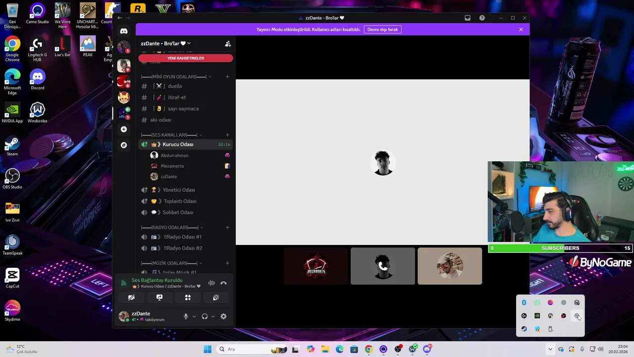Image resolution: width=634 pixels, height=357 pixels.
Task: Share your screen button in voice panel
Action: pyautogui.click(x=159, y=297)
